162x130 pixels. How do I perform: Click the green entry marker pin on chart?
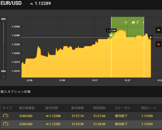tap(111, 36)
